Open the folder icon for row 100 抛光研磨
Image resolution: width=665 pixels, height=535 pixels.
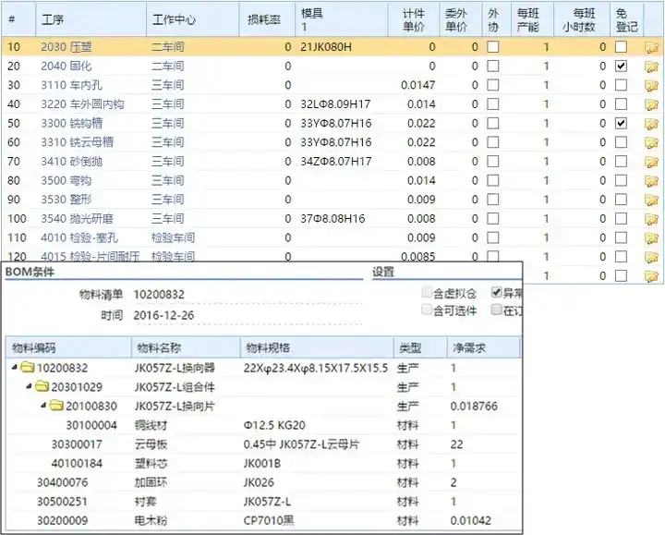pyautogui.click(x=651, y=219)
